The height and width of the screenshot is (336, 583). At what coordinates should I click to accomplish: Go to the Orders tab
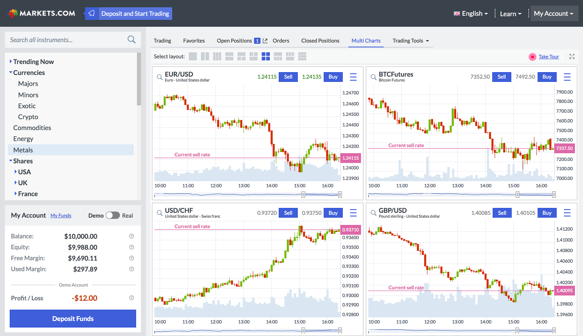[281, 41]
